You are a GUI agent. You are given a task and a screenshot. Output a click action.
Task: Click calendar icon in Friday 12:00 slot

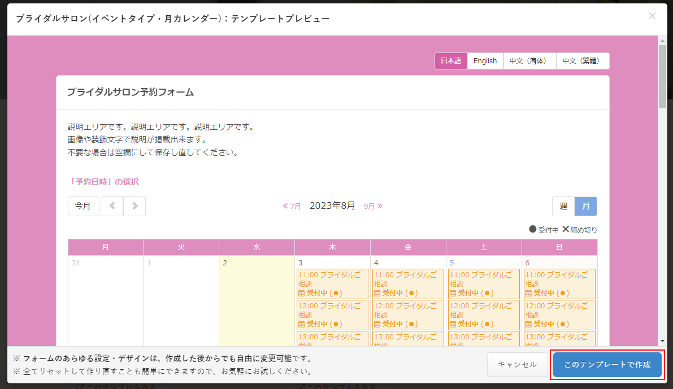click(377, 324)
